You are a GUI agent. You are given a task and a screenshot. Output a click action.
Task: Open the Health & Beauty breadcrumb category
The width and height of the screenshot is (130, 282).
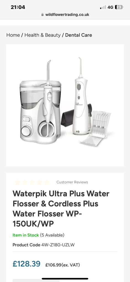click(42, 35)
